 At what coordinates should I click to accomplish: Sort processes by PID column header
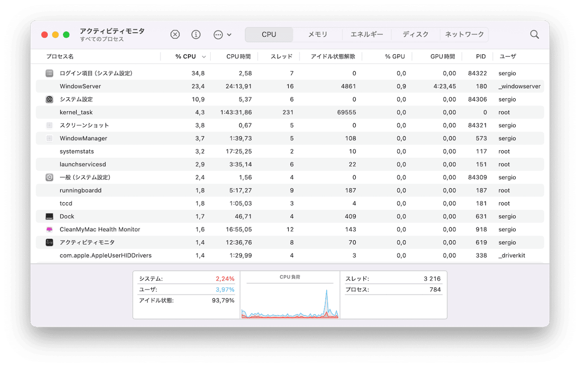point(480,56)
